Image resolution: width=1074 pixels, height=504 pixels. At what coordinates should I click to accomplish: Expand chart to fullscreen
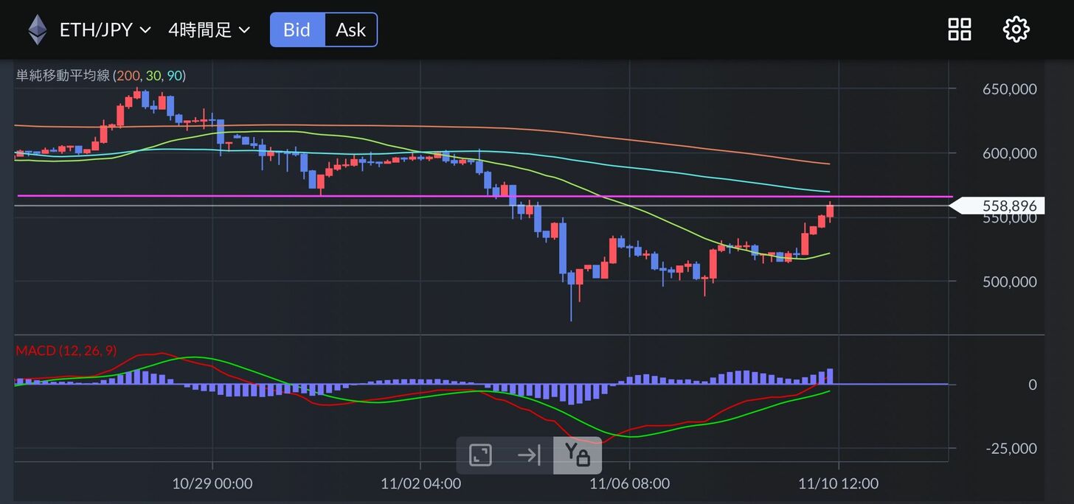pos(481,455)
